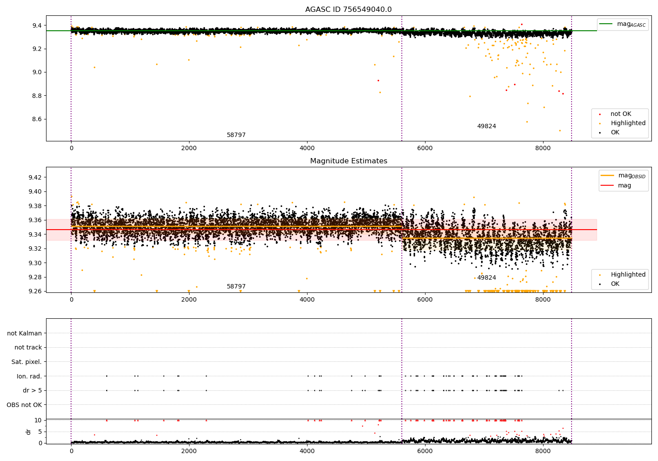
Task: Click the 2000 x-axis tick under the top plot
Action: click(189, 148)
